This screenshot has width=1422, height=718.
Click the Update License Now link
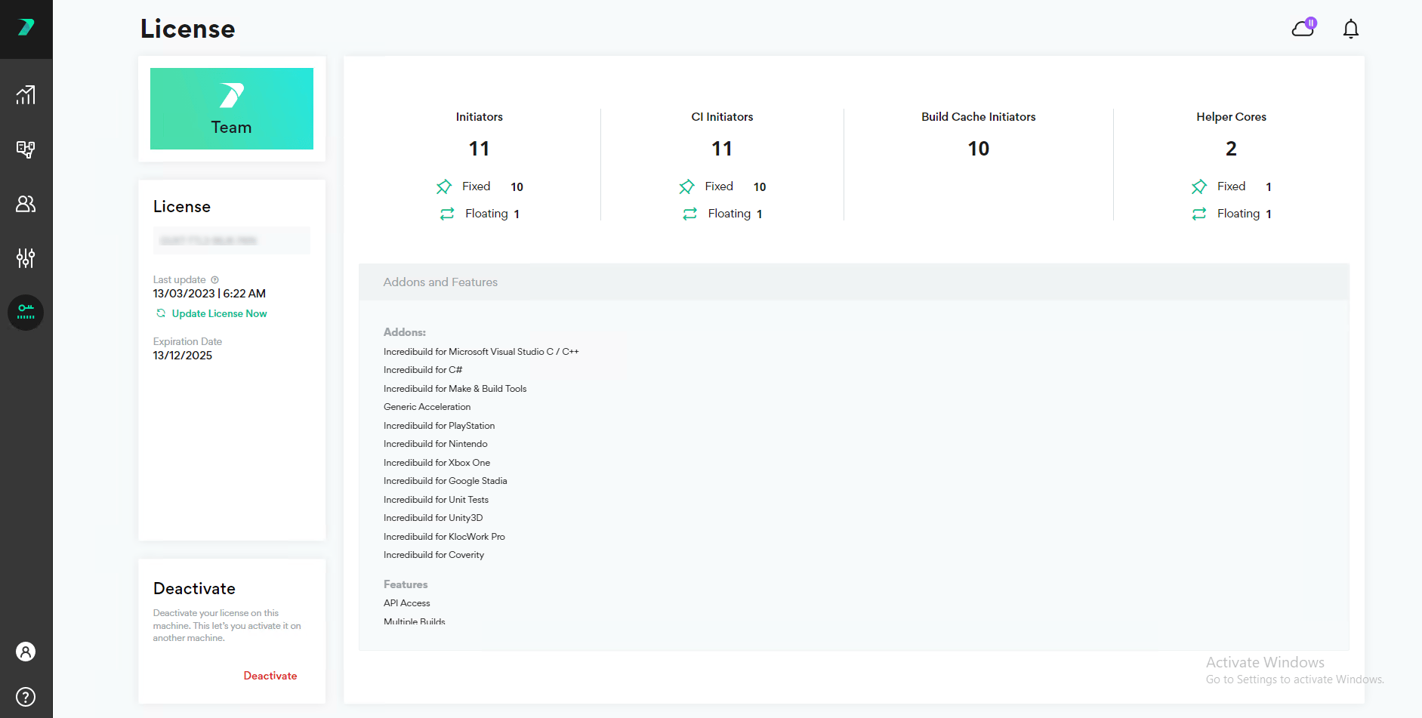(219, 313)
